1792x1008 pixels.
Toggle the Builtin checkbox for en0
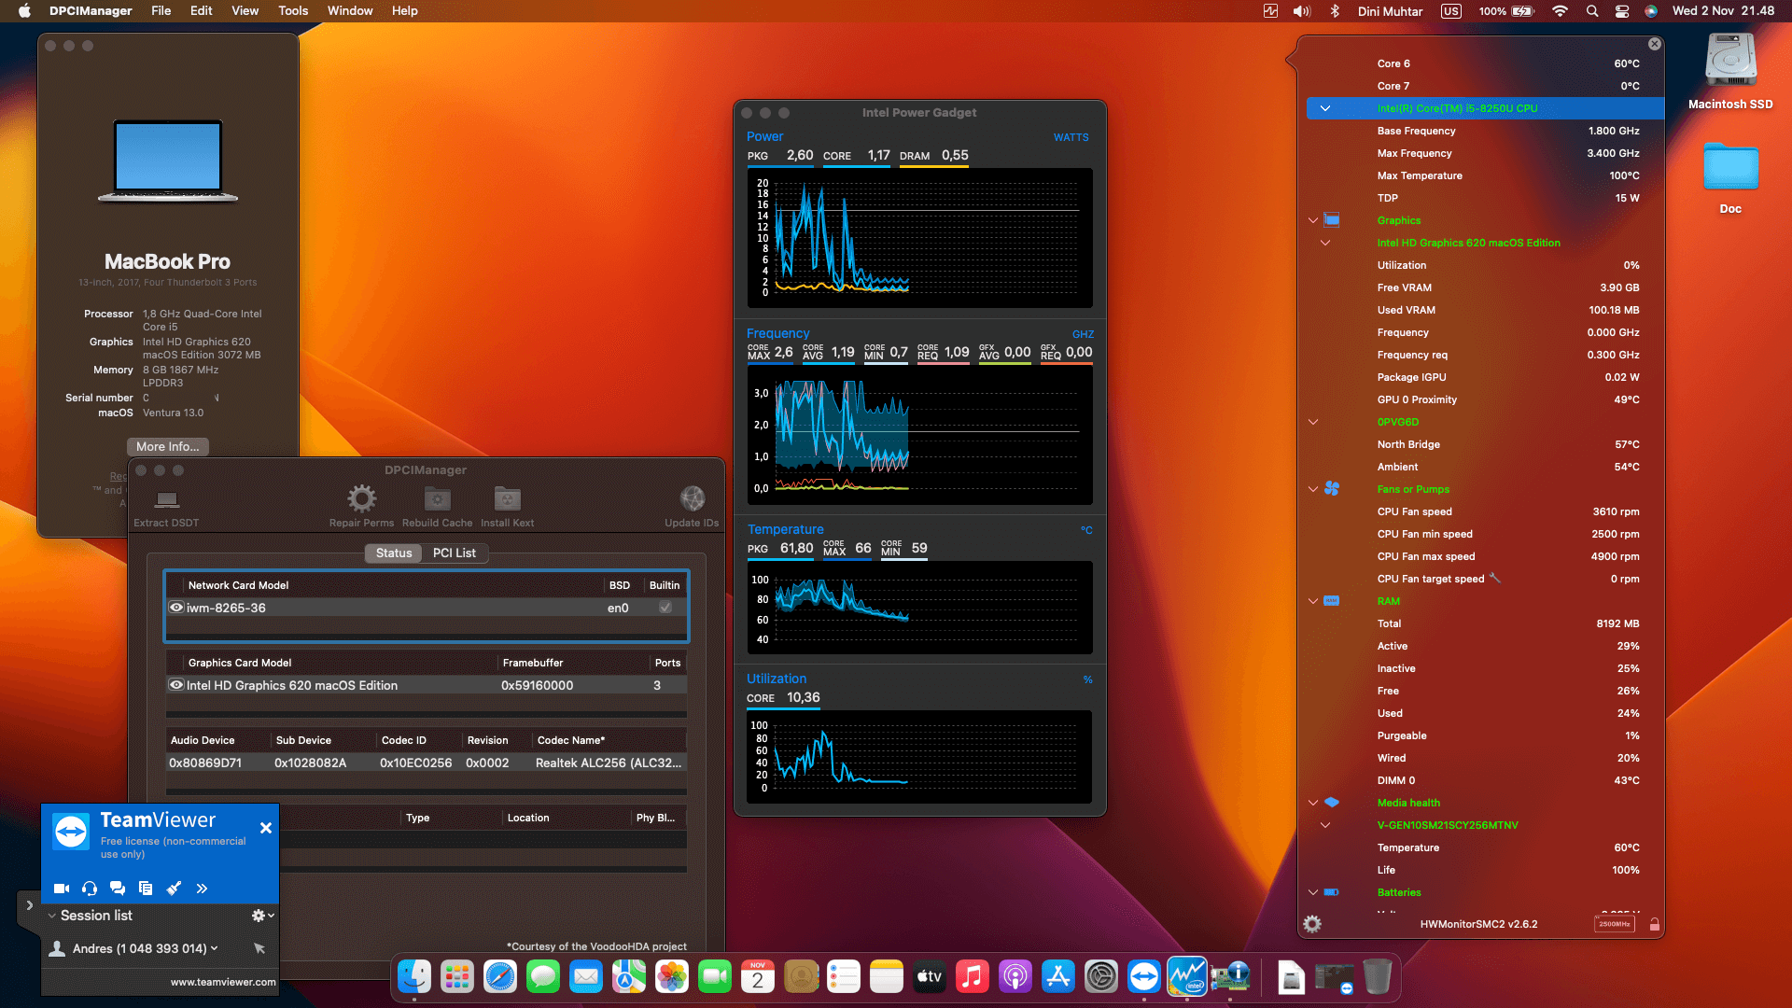pos(665,608)
